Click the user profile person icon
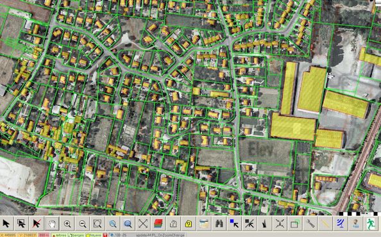 click(356, 223)
